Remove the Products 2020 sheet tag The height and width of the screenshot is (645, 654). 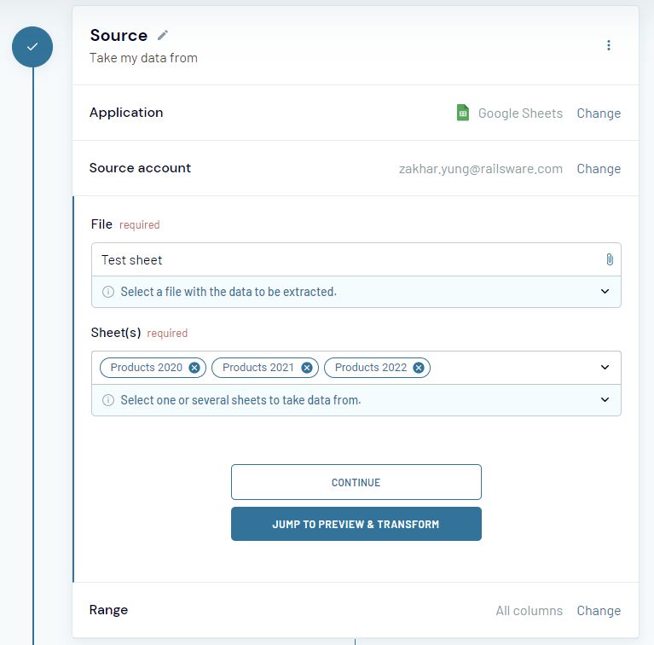[x=194, y=368]
